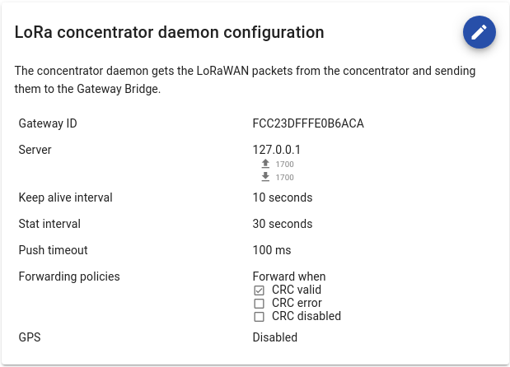Image resolution: width=510 pixels, height=367 pixels.
Task: Click the server address 127.0.0.1
Action: 277,150
